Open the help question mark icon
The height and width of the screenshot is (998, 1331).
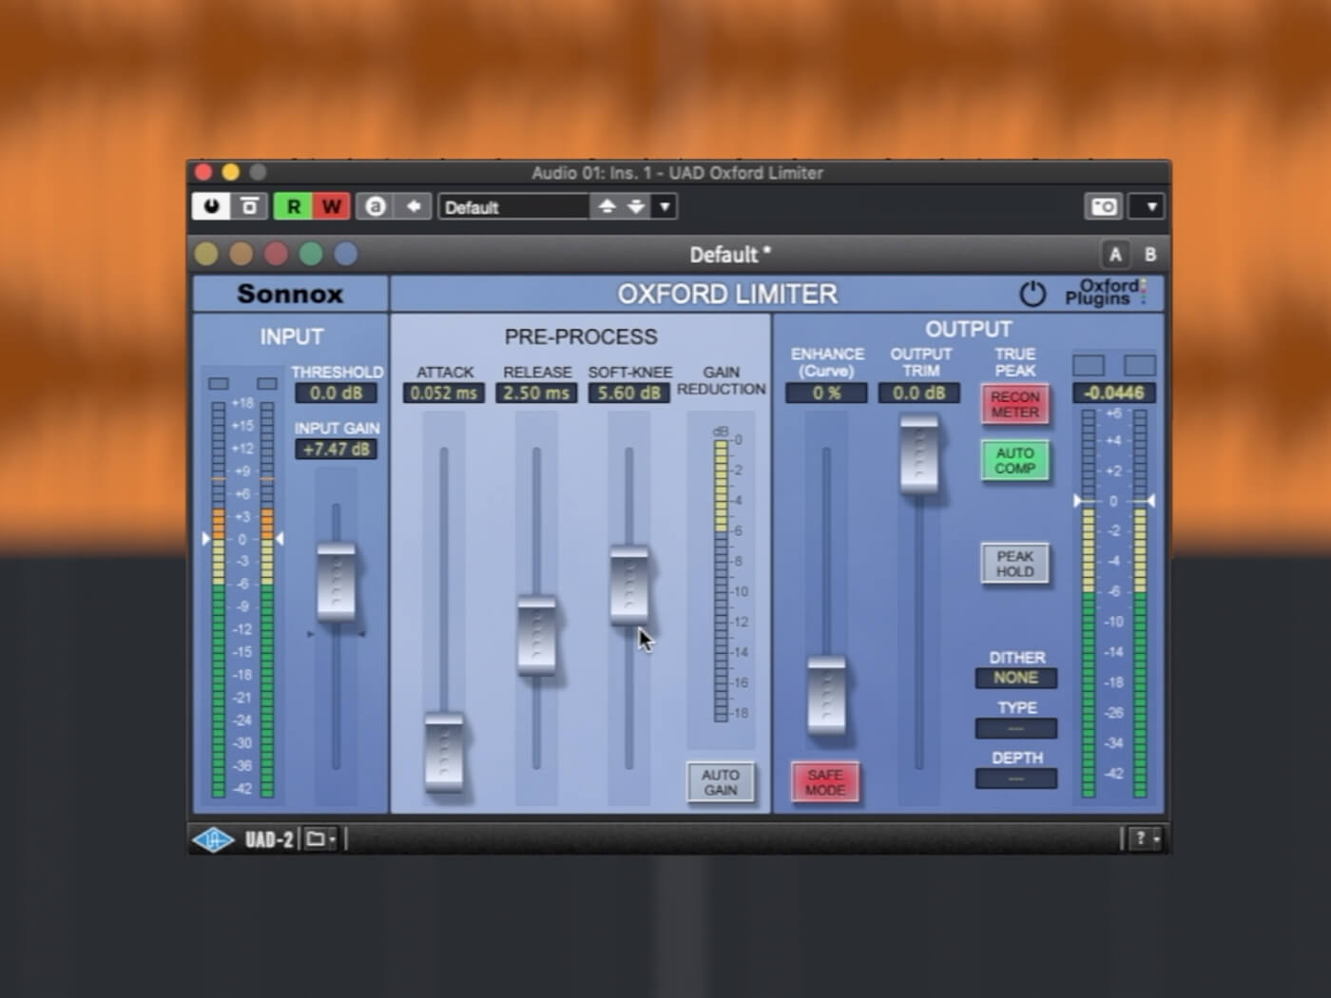click(1140, 839)
